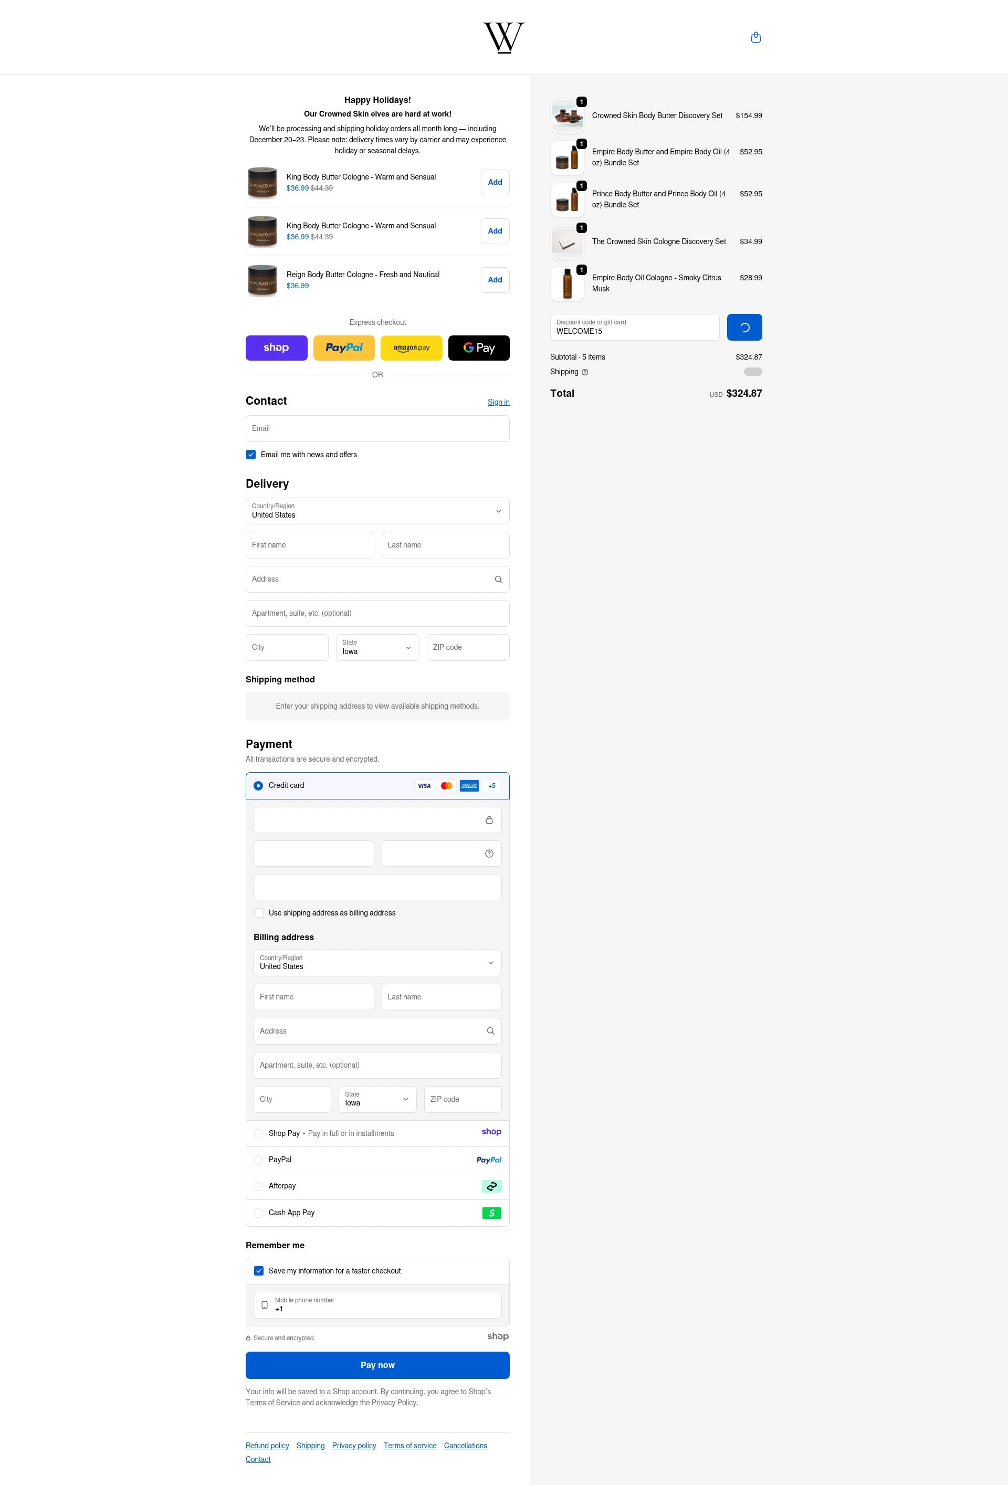The height and width of the screenshot is (1485, 1008).
Task: Click the CVV help question mark icon
Action: pyautogui.click(x=488, y=853)
